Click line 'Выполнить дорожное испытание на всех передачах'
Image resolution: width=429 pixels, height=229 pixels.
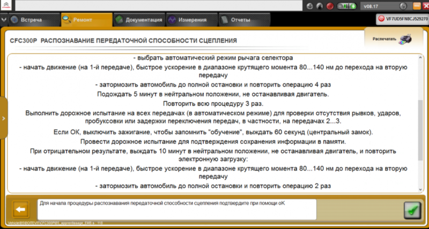[213, 117]
